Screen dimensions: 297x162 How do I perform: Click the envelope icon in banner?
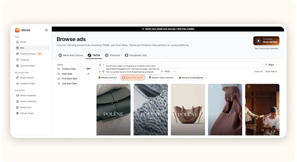[143, 29]
